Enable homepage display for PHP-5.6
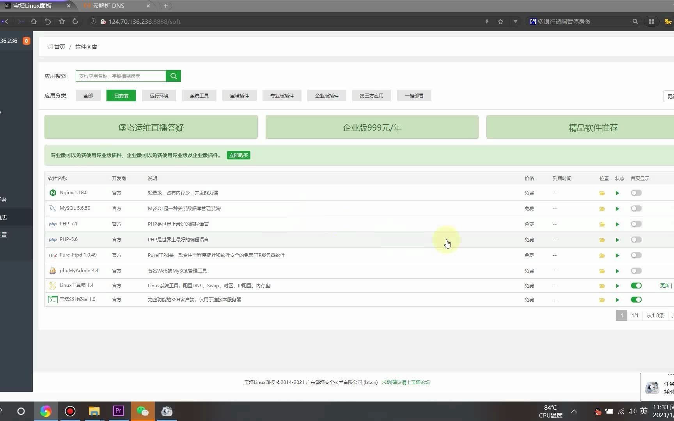This screenshot has width=674, height=421. tap(636, 240)
